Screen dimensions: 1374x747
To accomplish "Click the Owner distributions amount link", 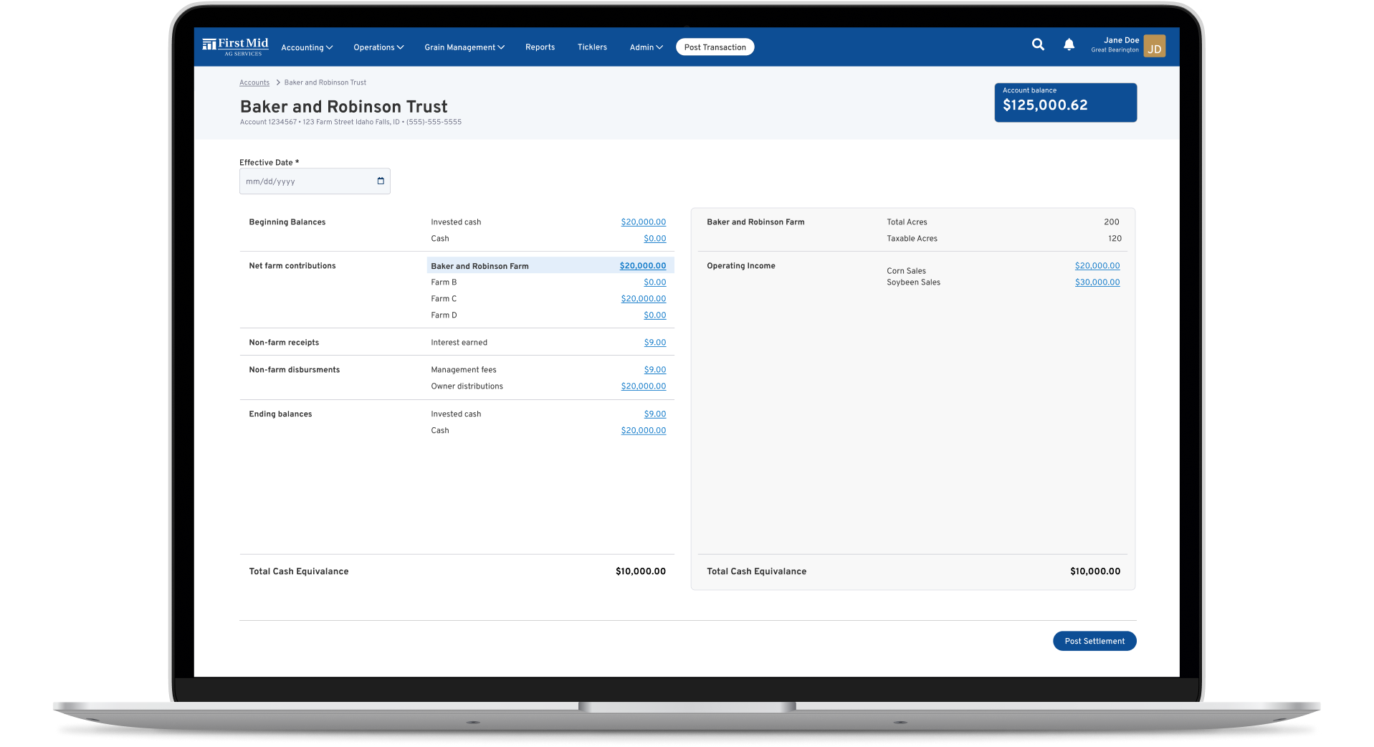I will pyautogui.click(x=642, y=386).
